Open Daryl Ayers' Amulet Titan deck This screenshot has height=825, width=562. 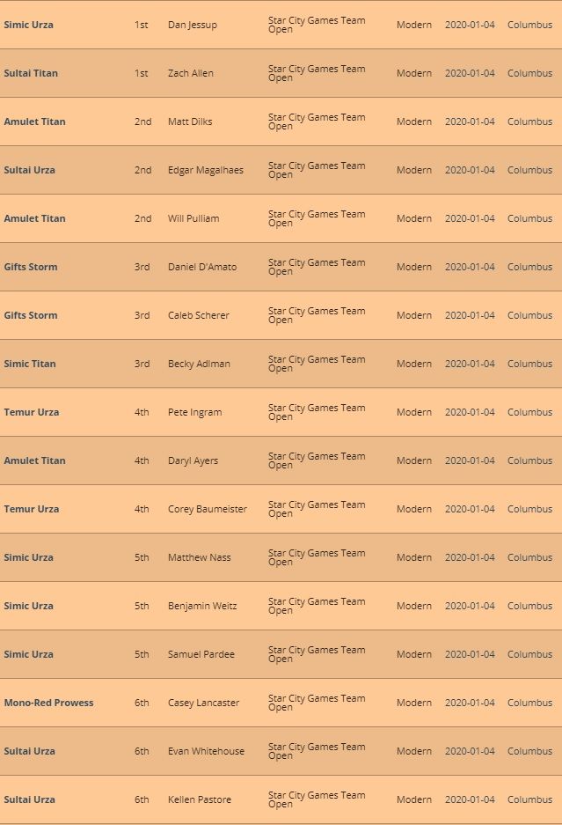tap(34, 460)
